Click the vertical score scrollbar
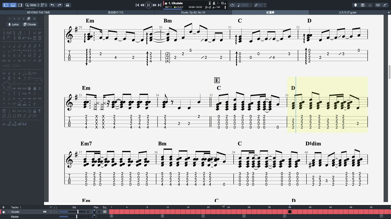 click(389, 72)
